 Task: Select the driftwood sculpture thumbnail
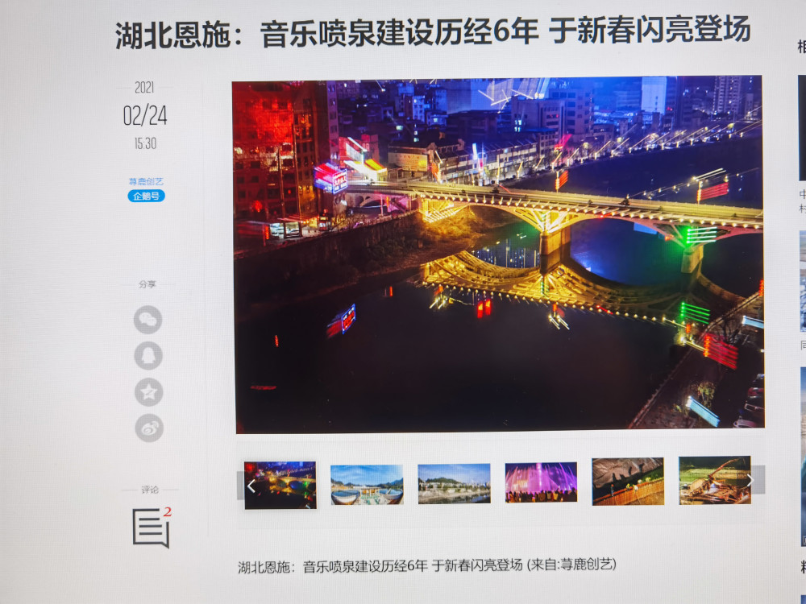click(x=714, y=480)
